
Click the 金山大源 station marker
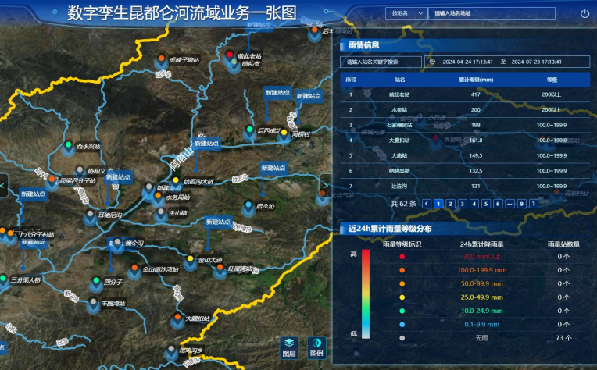click(190, 259)
